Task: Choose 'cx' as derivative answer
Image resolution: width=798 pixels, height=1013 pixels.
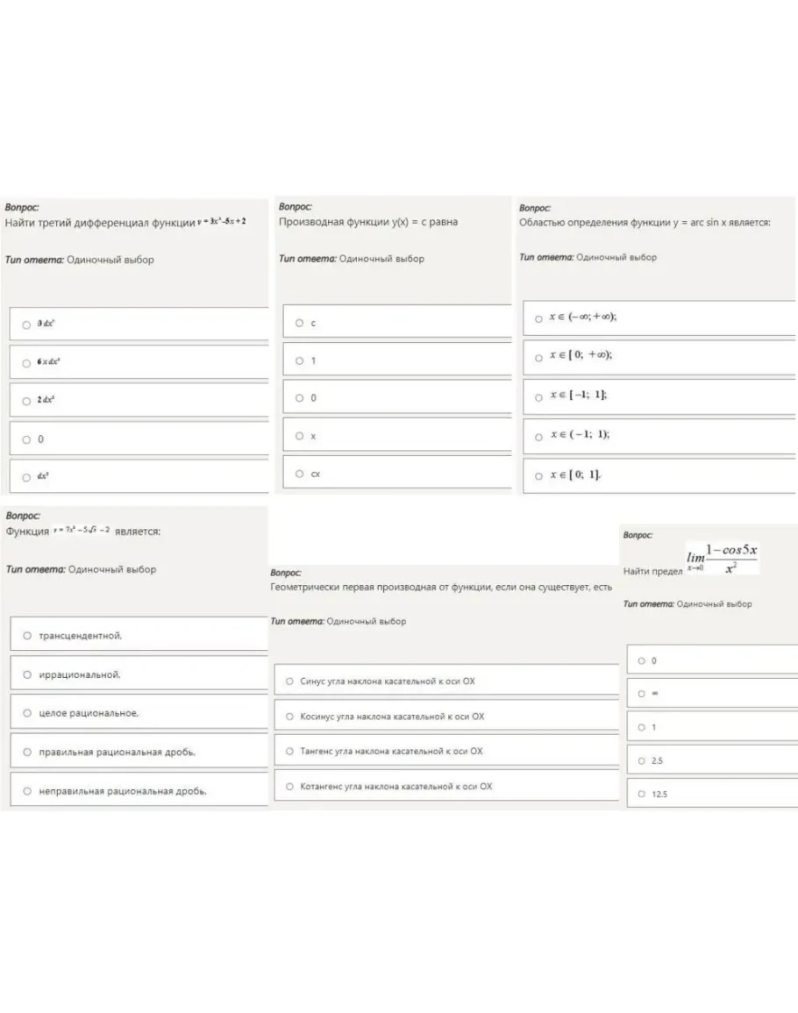Action: [x=300, y=474]
